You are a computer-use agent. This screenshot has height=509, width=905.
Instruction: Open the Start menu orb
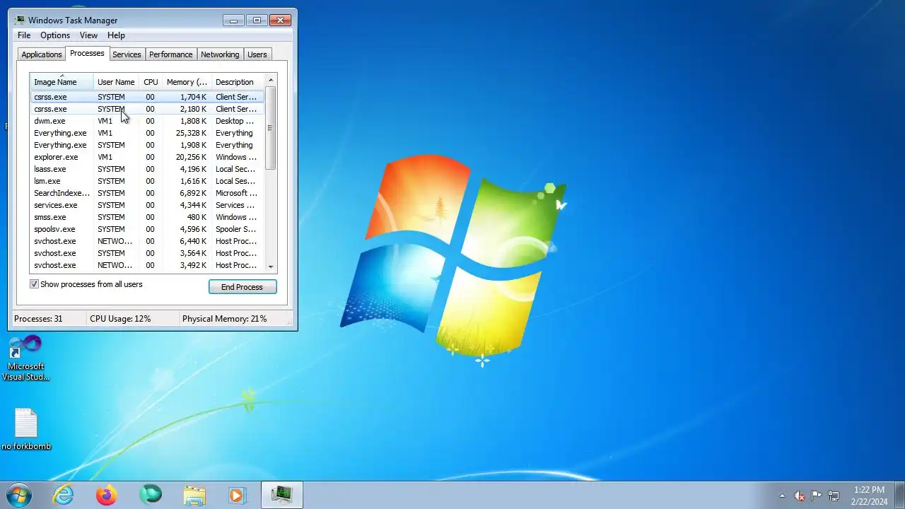[19, 495]
